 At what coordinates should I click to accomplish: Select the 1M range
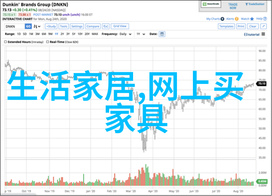pos(31,34)
